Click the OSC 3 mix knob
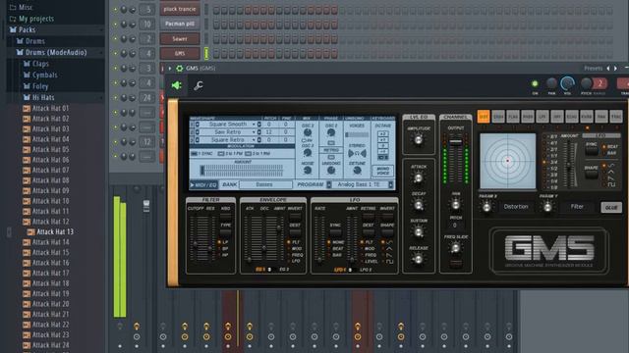Screen dimensions: 629x353 pos(308,153)
